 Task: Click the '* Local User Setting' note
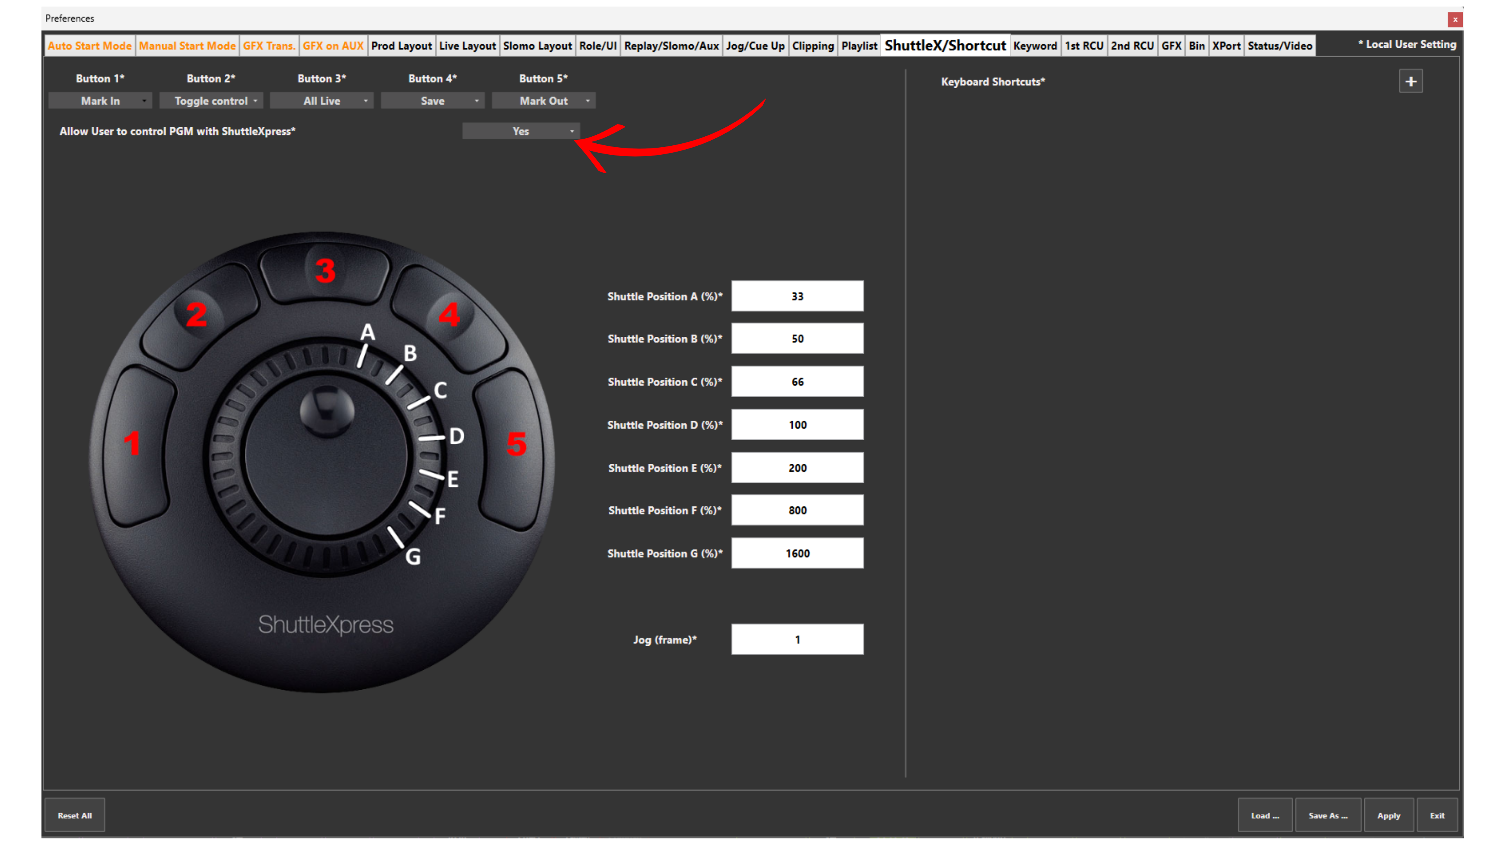click(x=1407, y=44)
